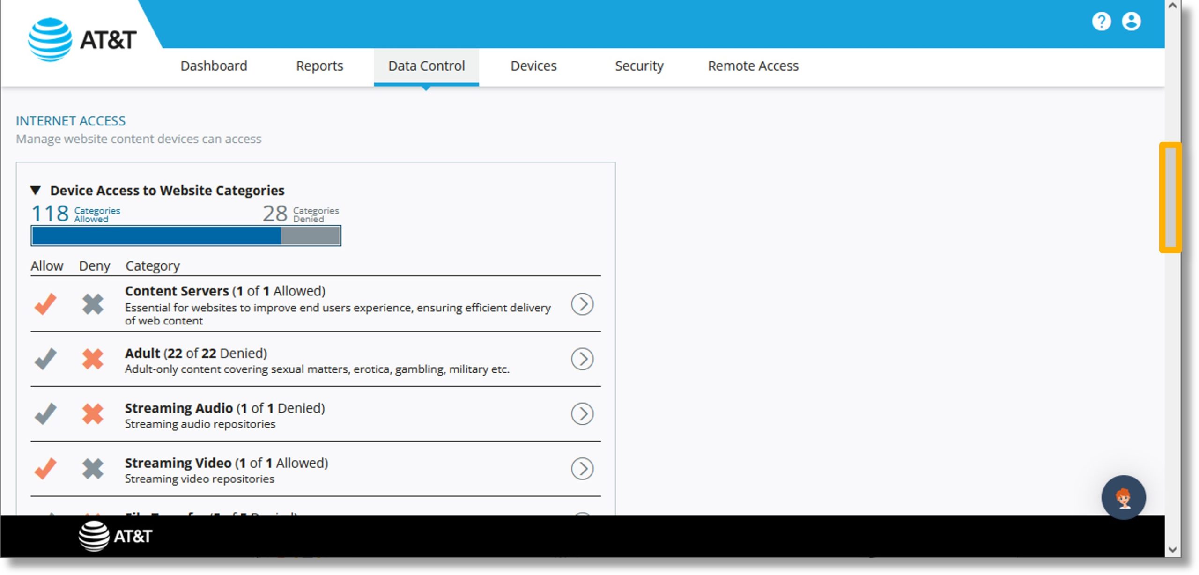Expand the Content Servers category details

pos(584,303)
